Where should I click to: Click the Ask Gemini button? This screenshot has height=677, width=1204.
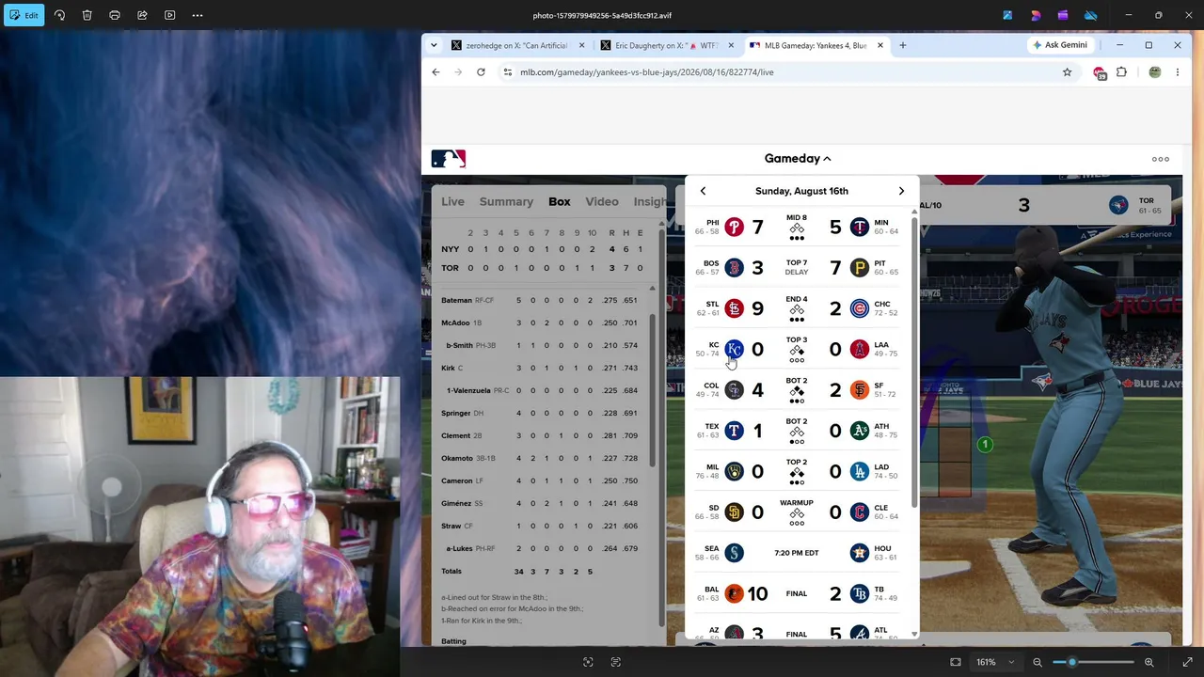(x=1060, y=45)
